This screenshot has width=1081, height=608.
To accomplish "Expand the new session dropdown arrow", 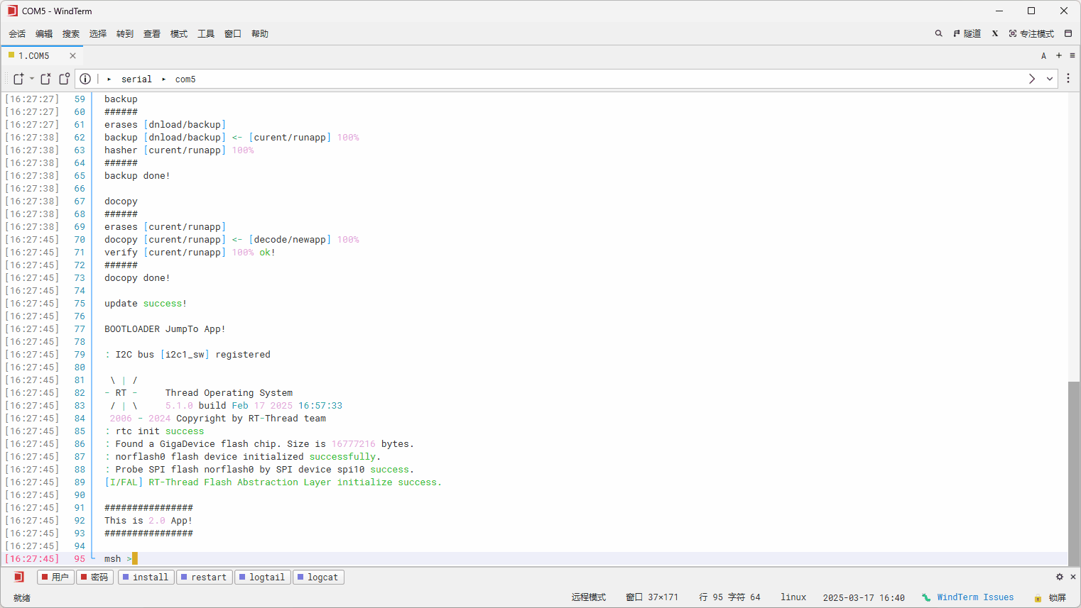I will point(32,79).
